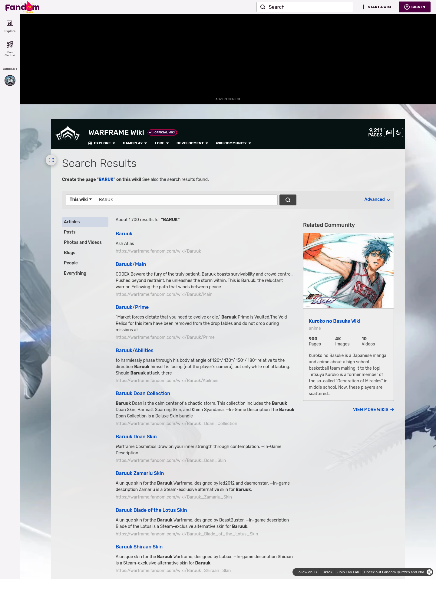Open the Baruuk/Prime result
Image resolution: width=436 pixels, height=605 pixels.
132,307
